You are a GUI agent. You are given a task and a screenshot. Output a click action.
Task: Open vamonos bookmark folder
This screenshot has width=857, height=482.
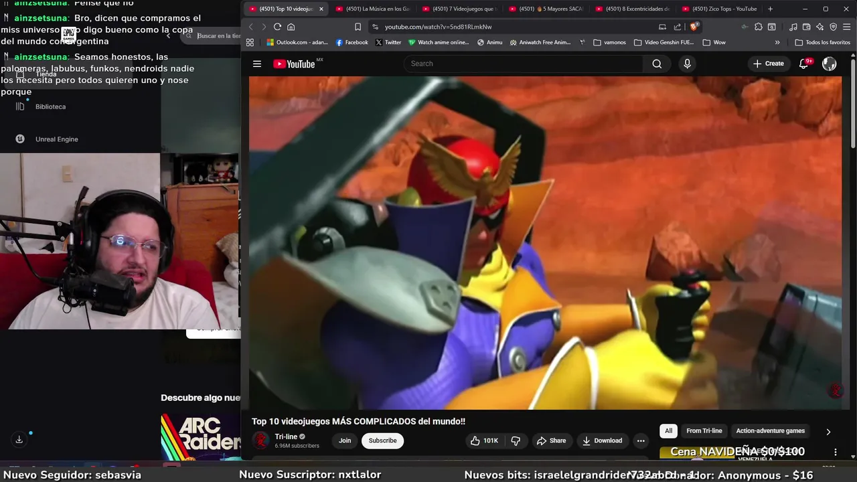click(609, 42)
